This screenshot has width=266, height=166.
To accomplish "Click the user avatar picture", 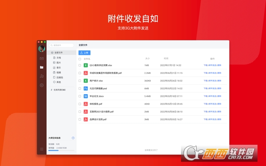I will [42, 49].
